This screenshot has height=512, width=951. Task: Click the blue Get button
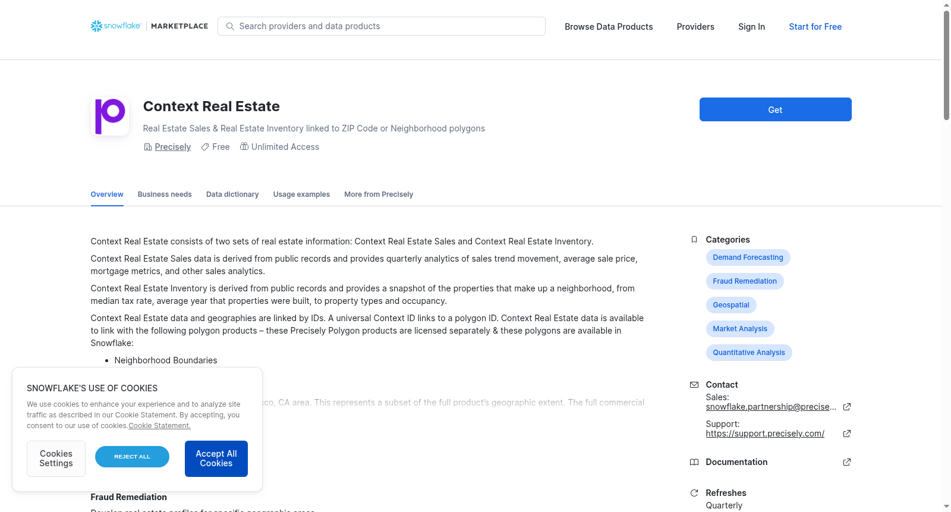click(775, 109)
